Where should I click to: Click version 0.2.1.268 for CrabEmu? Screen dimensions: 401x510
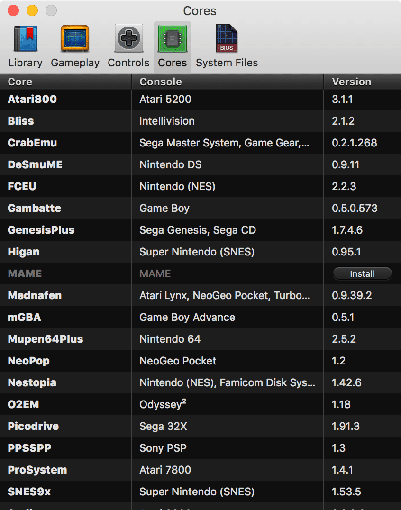[355, 143]
